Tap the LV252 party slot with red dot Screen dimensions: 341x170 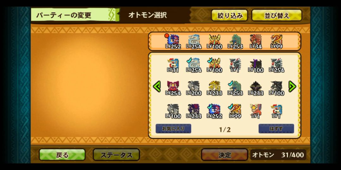pyautogui.click(x=173, y=42)
